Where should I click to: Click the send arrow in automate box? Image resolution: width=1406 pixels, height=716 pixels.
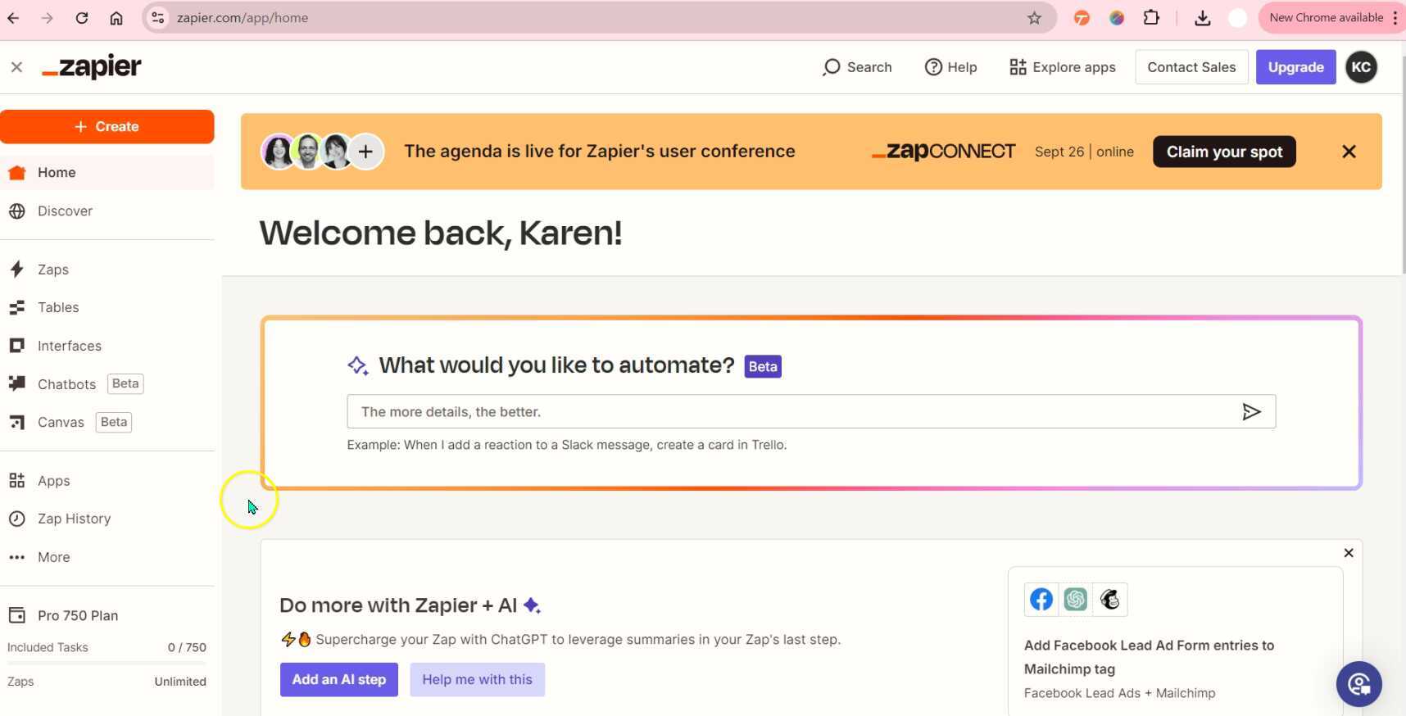click(x=1250, y=412)
